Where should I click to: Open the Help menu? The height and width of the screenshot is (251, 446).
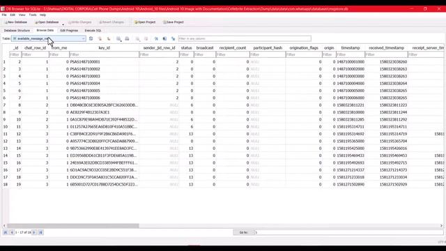[43, 15]
